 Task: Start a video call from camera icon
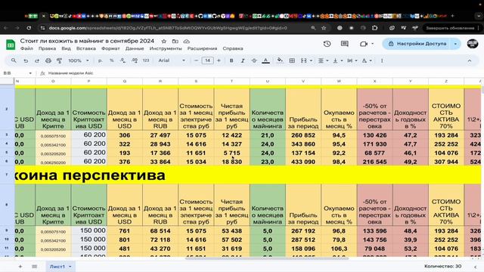pos(364,44)
